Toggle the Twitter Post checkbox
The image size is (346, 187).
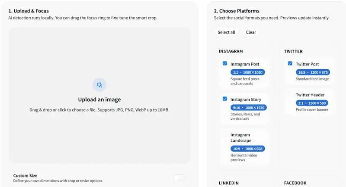pyautogui.click(x=290, y=63)
